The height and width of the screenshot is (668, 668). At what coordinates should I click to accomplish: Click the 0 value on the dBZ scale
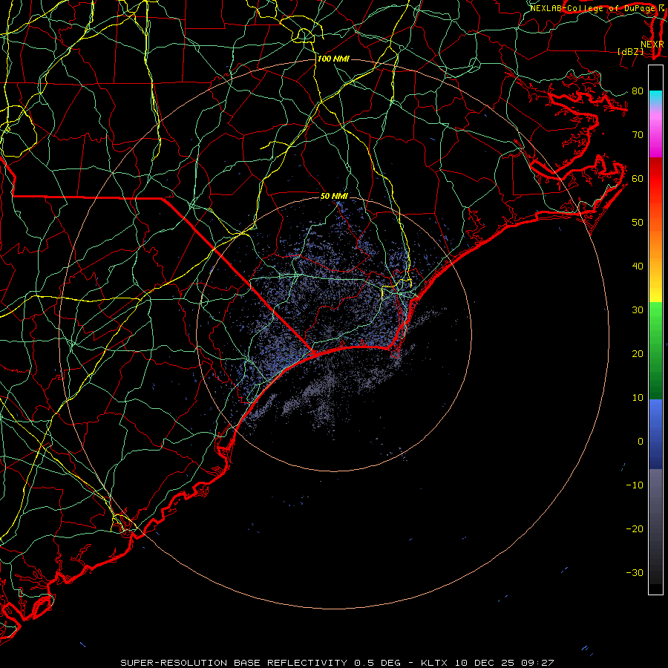(x=641, y=442)
